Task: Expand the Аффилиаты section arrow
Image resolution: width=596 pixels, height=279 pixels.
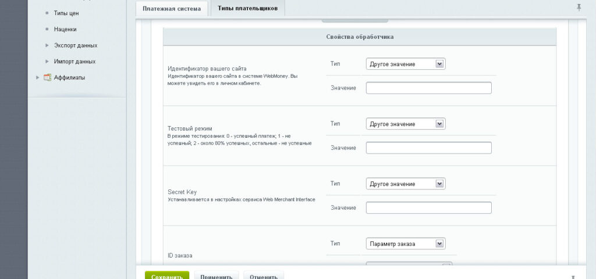Action: point(38,77)
